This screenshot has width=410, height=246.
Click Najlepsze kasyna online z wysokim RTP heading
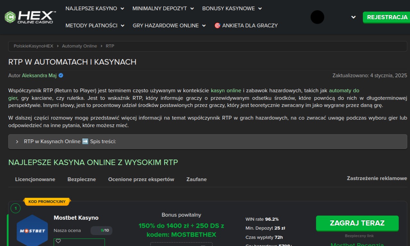tap(93, 162)
